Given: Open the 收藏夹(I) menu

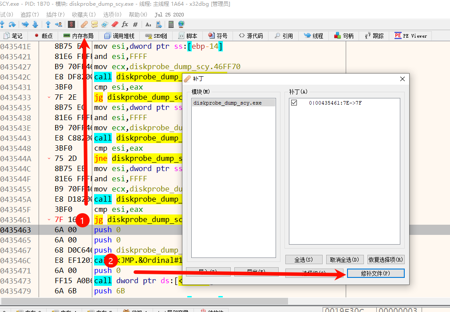Looking at the screenshot, I should (84, 15).
